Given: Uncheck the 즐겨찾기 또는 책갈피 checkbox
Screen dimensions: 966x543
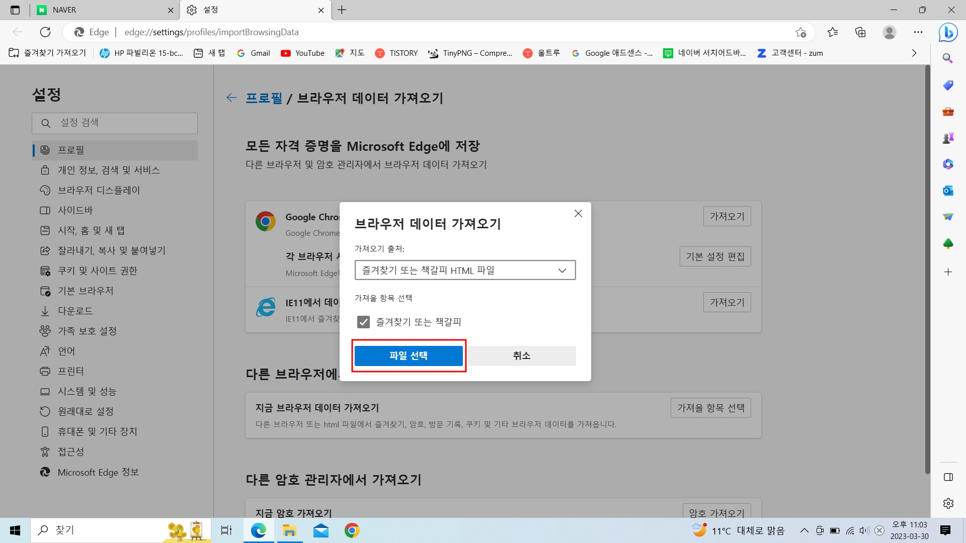Looking at the screenshot, I should point(363,322).
